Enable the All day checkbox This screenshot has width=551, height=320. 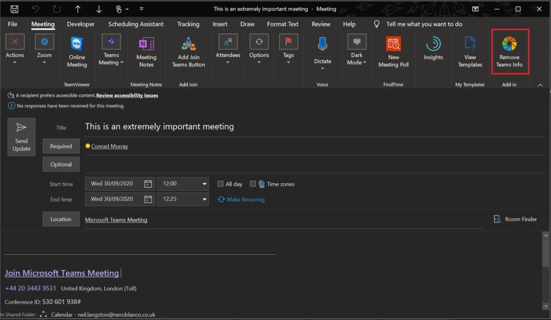[220, 184]
